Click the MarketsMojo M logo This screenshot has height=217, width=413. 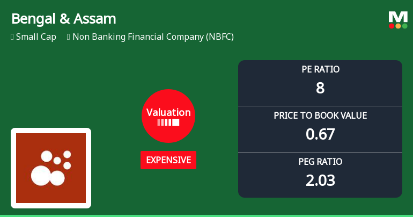(x=397, y=17)
